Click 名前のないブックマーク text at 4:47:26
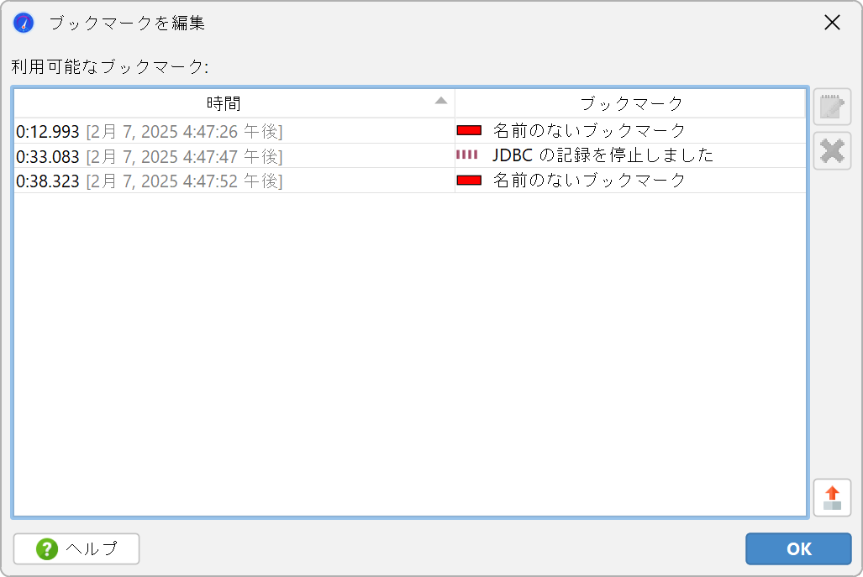Viewport: 863px width, 577px height. coord(589,131)
